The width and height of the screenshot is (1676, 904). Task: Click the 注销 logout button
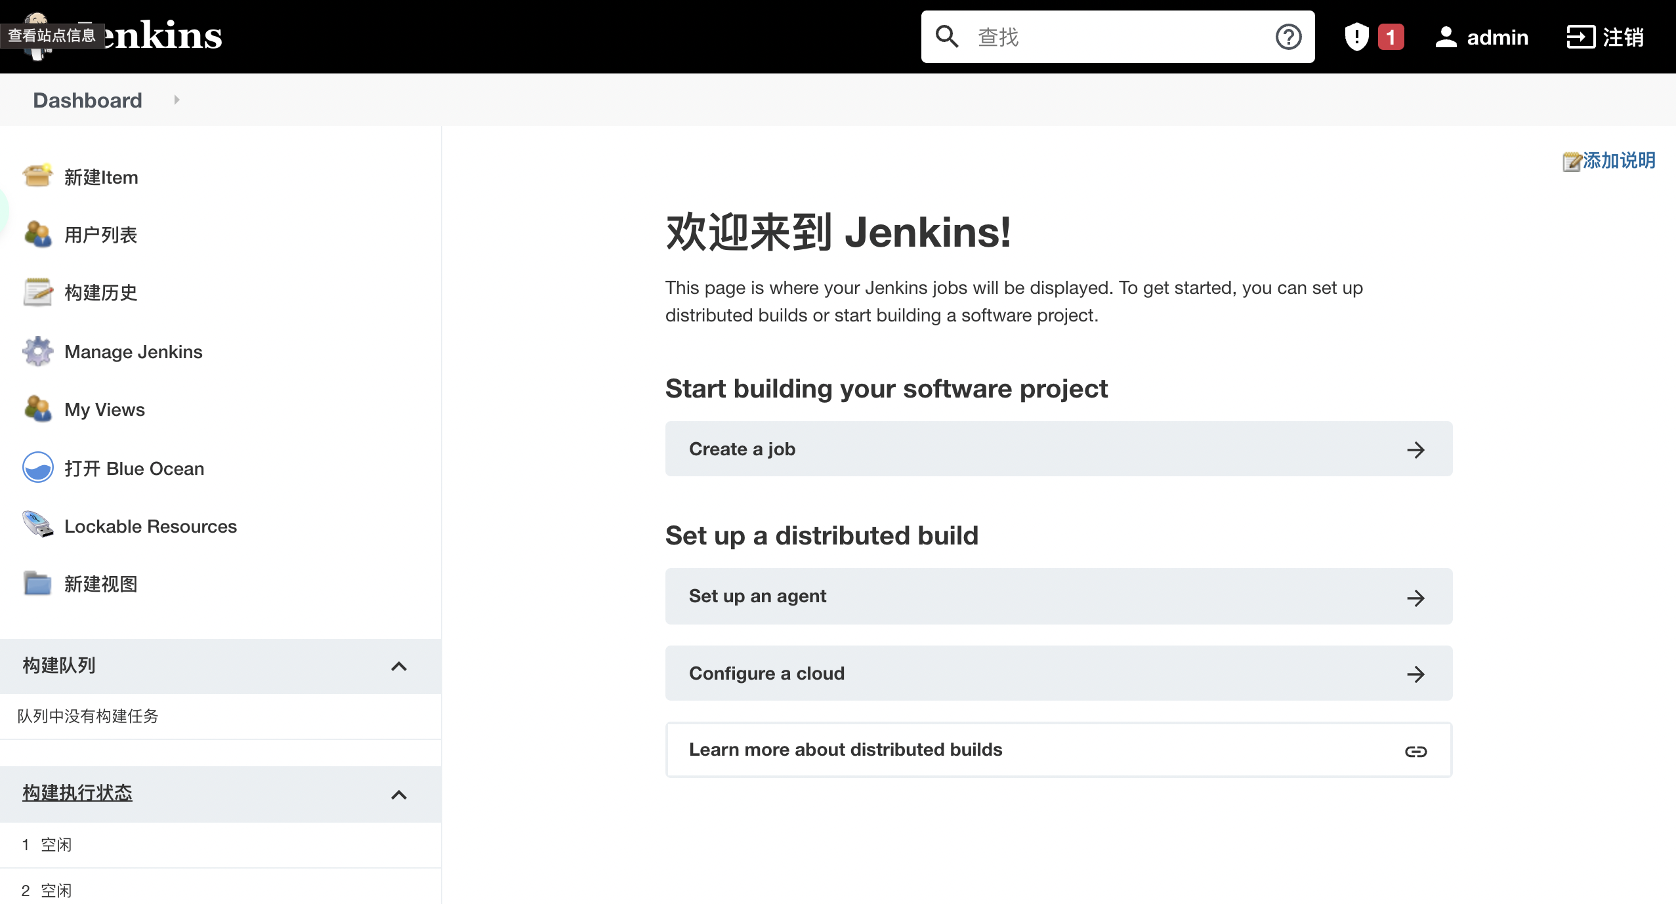(x=1605, y=37)
